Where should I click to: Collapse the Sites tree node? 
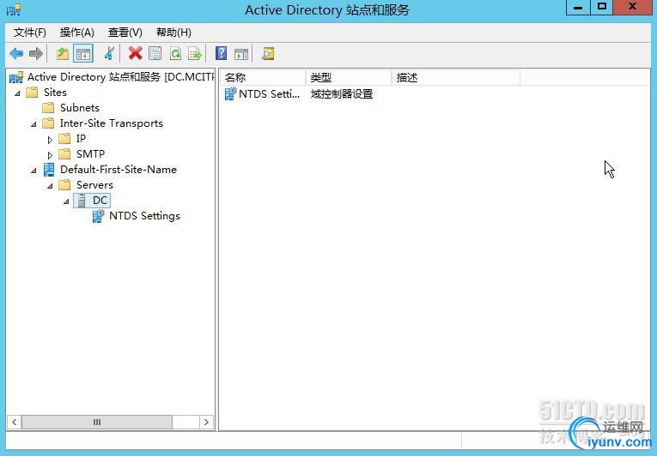(x=17, y=93)
